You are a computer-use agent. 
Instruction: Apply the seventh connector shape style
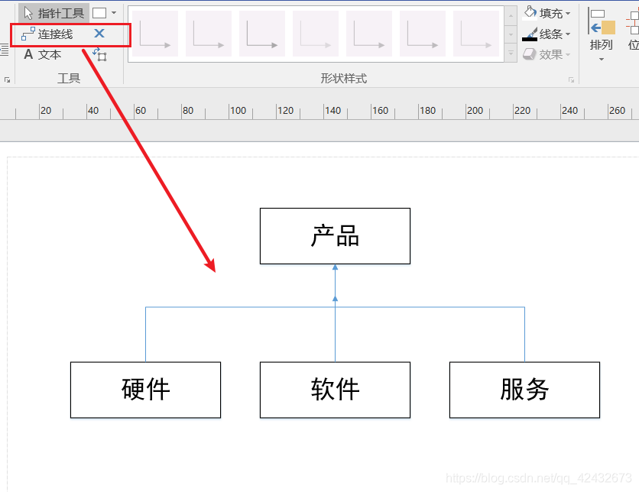pos(476,34)
